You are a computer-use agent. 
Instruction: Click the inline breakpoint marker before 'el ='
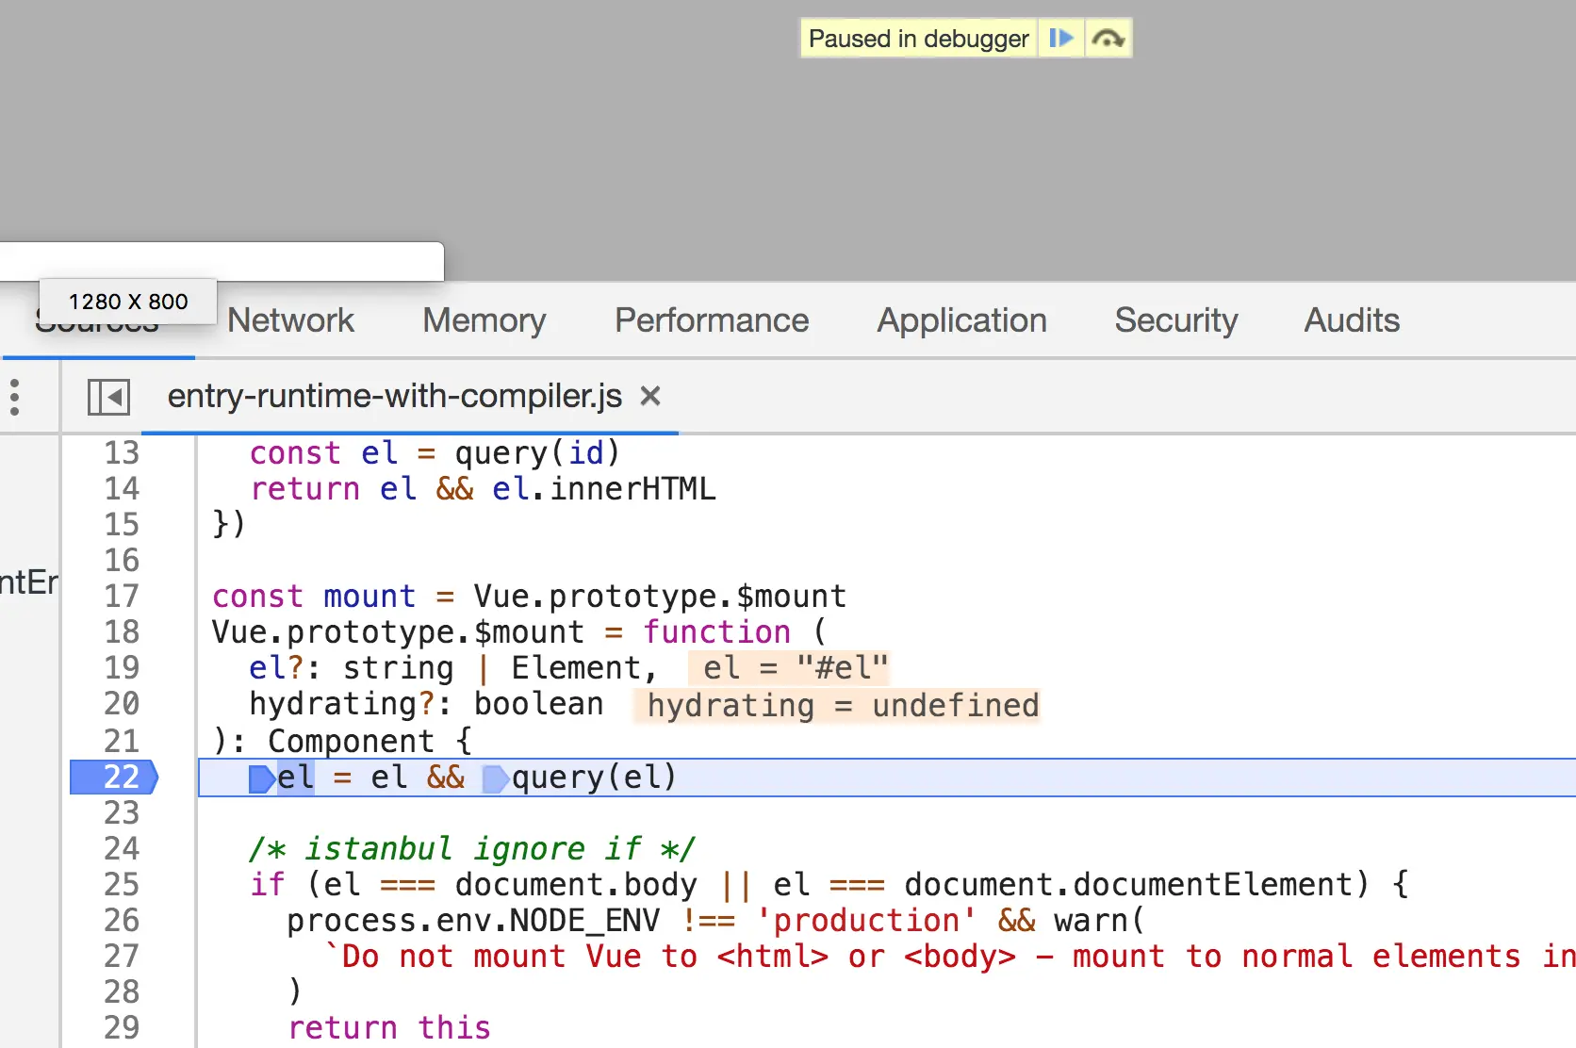[261, 779]
